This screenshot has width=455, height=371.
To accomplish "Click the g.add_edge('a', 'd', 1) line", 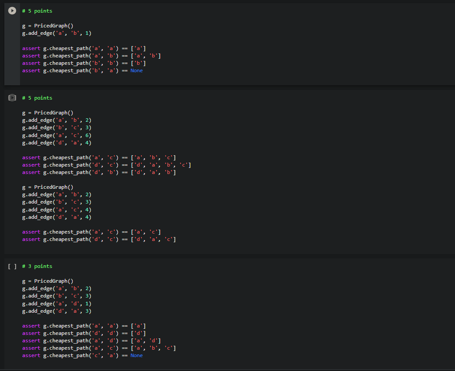I will (57, 304).
